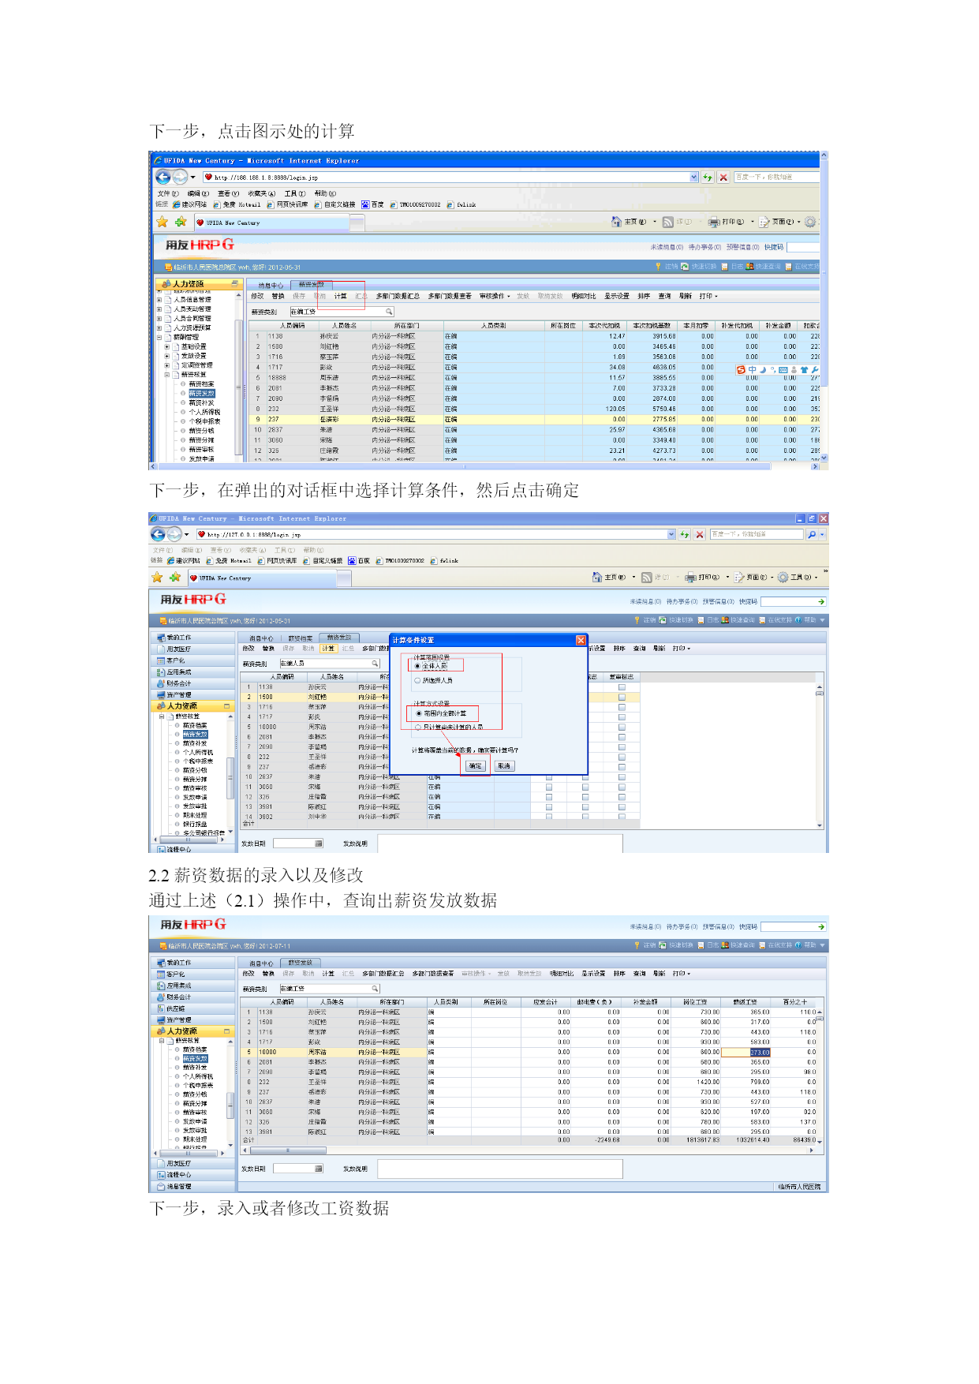Click the 注销 key icon in the 188.188.1.8 HRP header
Screen dimensions: 979x1384
(x=659, y=267)
